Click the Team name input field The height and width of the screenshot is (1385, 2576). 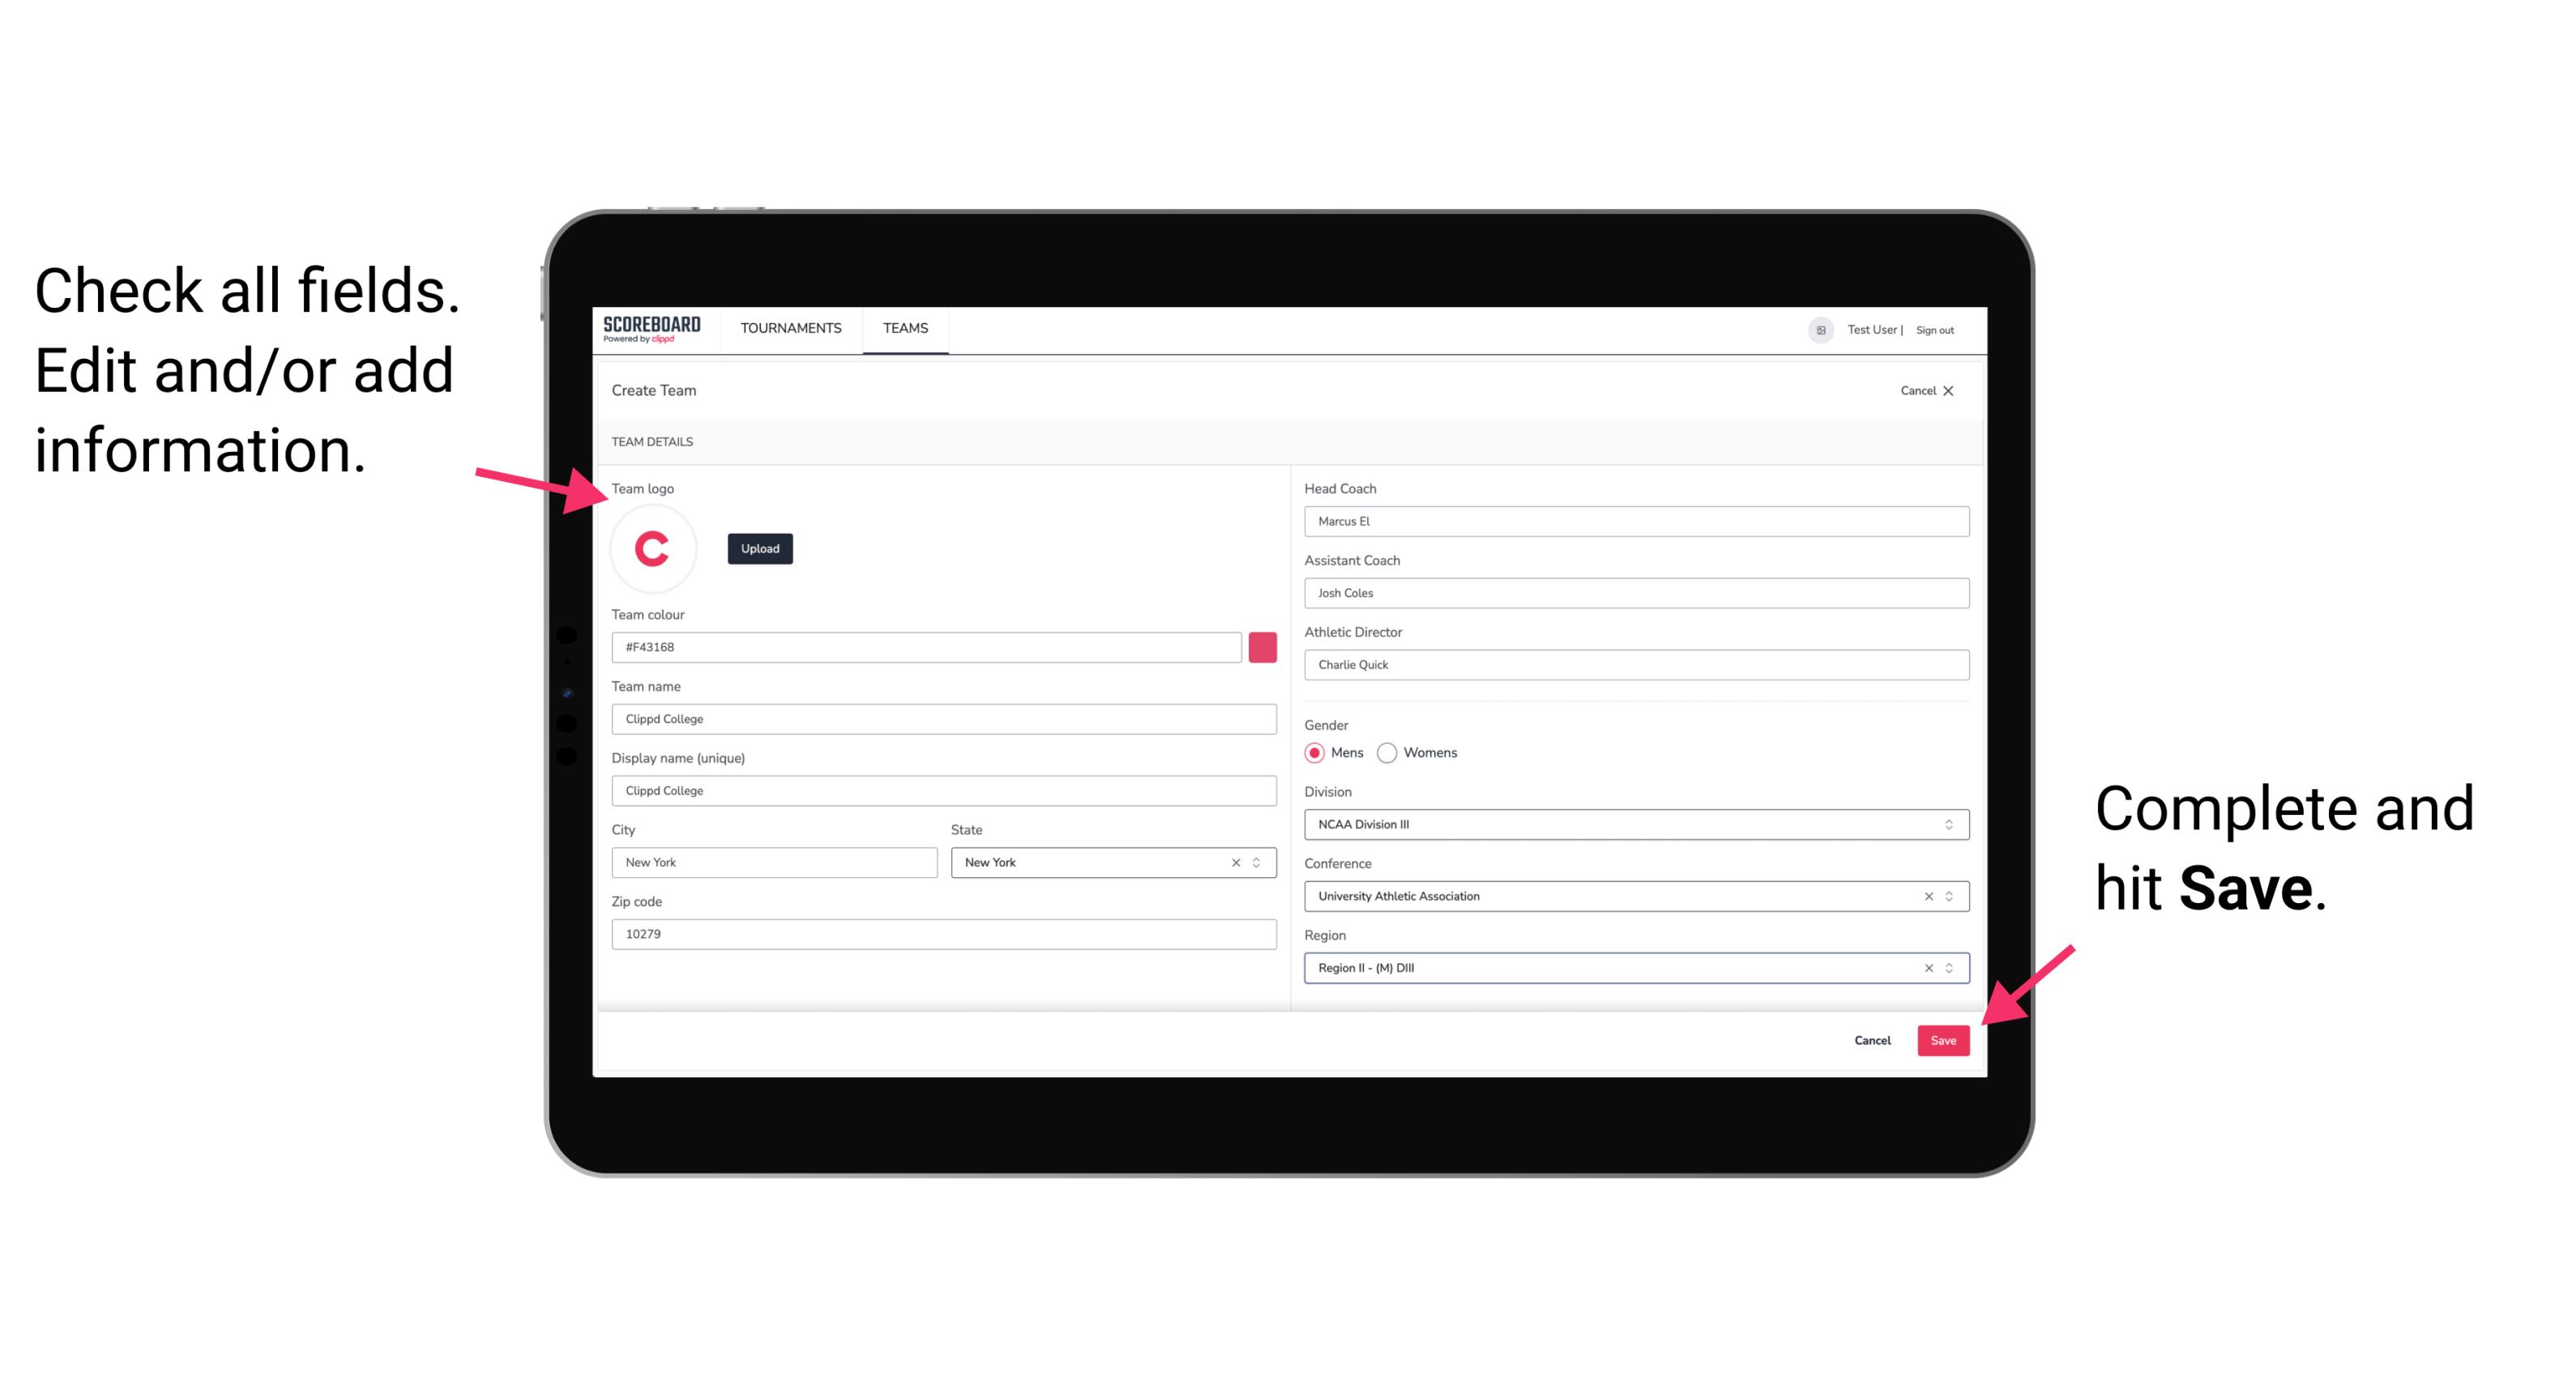pyautogui.click(x=943, y=718)
